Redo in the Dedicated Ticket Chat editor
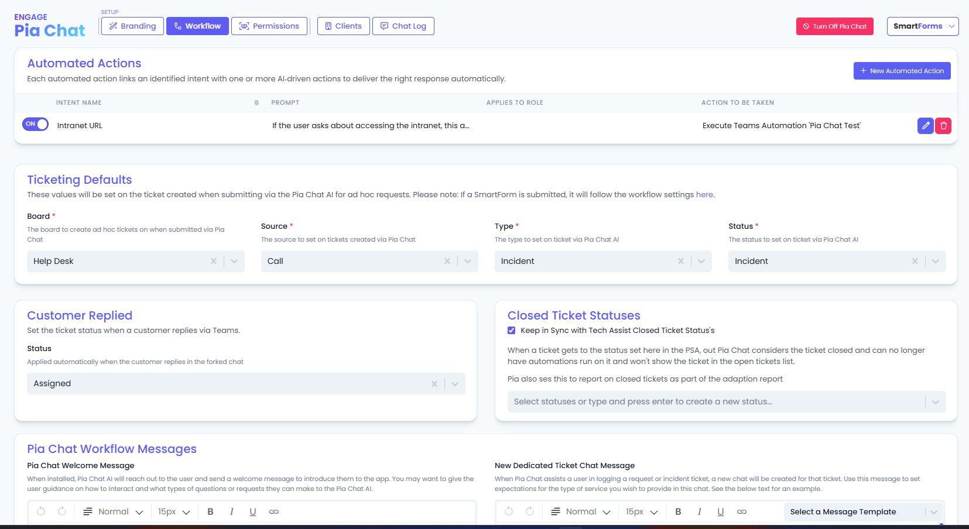969x529 pixels. pos(530,511)
